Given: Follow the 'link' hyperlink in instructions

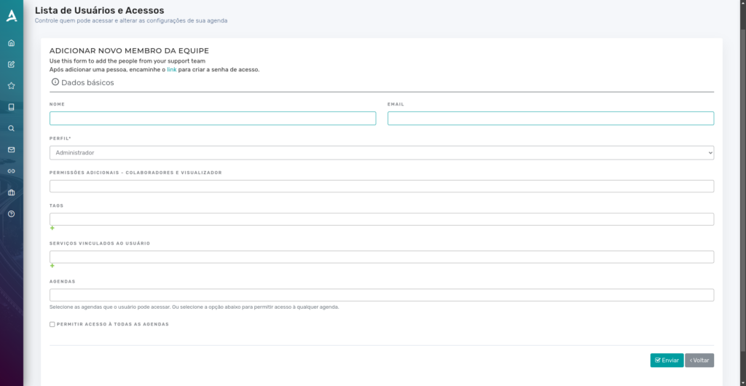Looking at the screenshot, I should tap(172, 69).
